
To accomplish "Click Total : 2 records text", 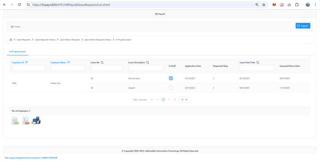I will tap(140, 100).
